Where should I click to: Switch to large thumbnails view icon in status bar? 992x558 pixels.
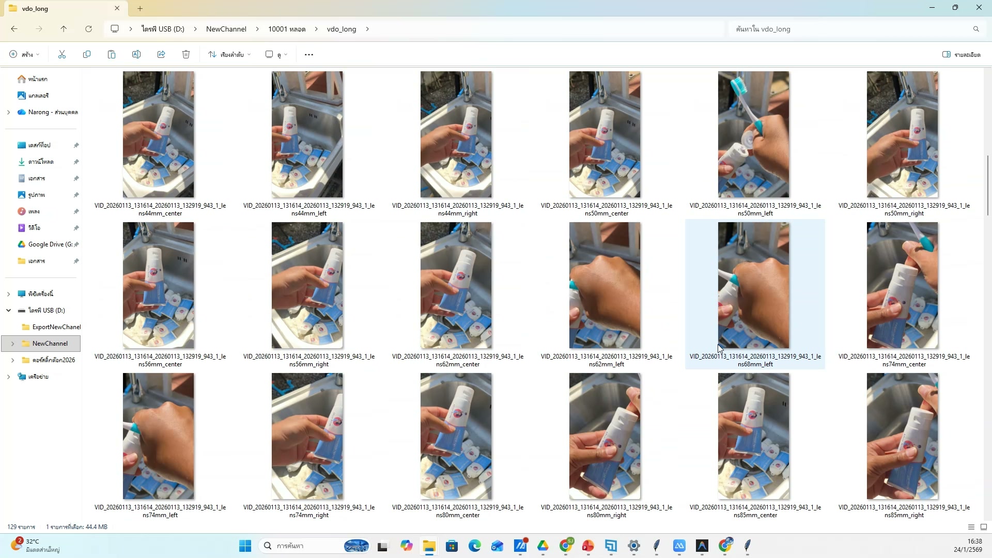[x=984, y=527]
